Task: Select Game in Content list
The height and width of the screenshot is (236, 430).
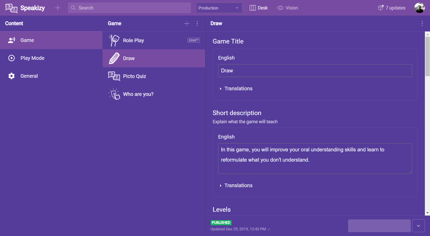Action: pos(51,40)
